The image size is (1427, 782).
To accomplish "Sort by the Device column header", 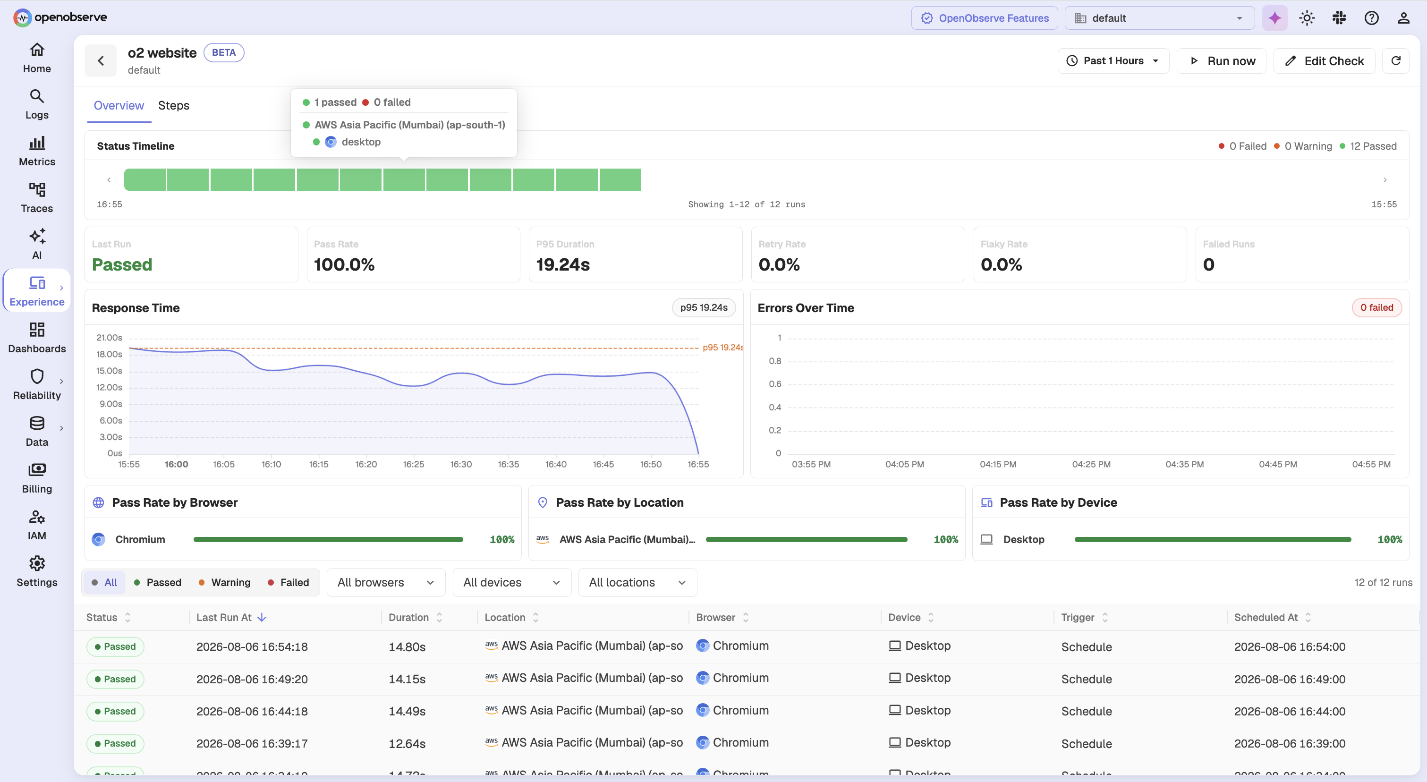I will pos(911,617).
